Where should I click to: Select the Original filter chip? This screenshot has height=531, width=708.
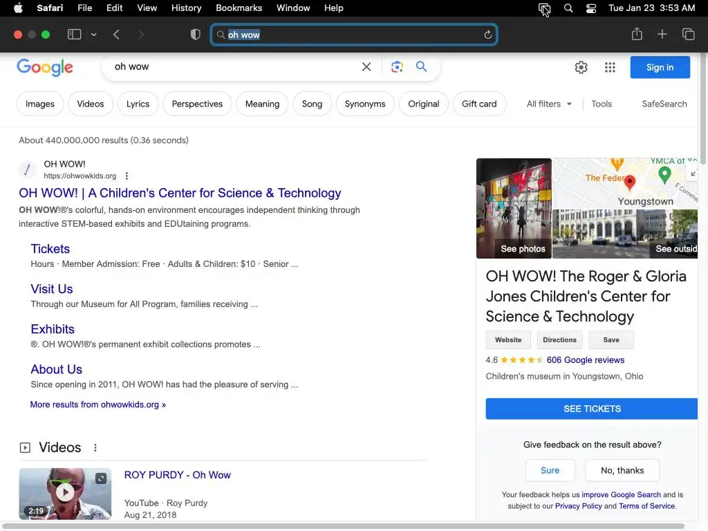coord(424,104)
